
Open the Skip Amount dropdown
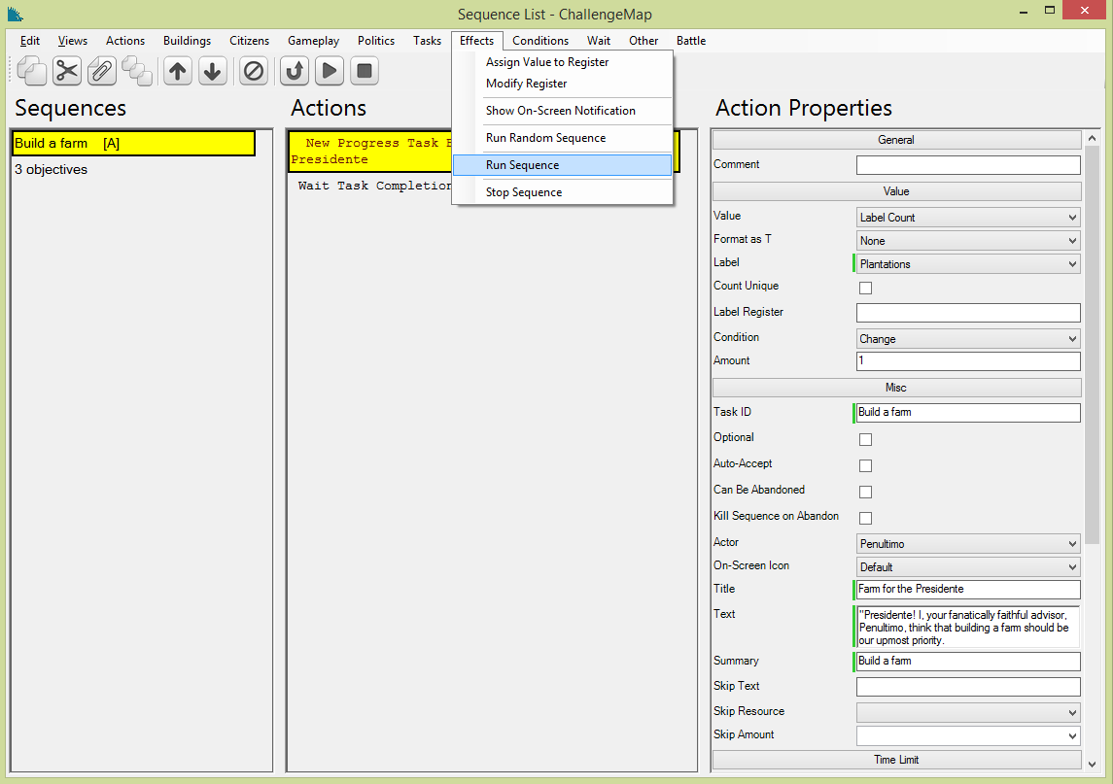click(968, 736)
